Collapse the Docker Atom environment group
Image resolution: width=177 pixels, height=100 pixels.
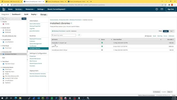[x=1, y=28]
